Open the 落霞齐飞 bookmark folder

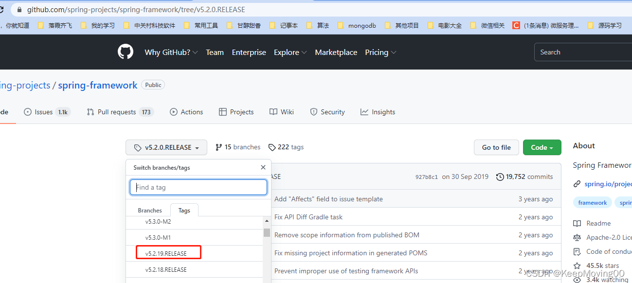click(54, 25)
